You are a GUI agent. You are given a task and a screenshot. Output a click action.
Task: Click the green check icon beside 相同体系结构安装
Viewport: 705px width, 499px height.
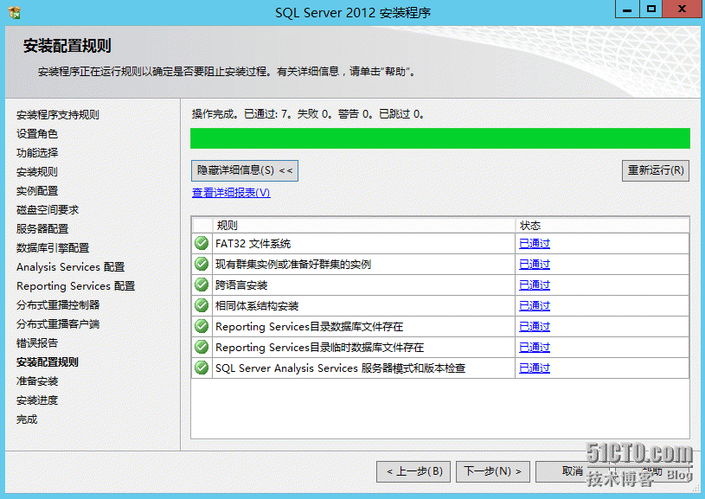click(x=202, y=305)
